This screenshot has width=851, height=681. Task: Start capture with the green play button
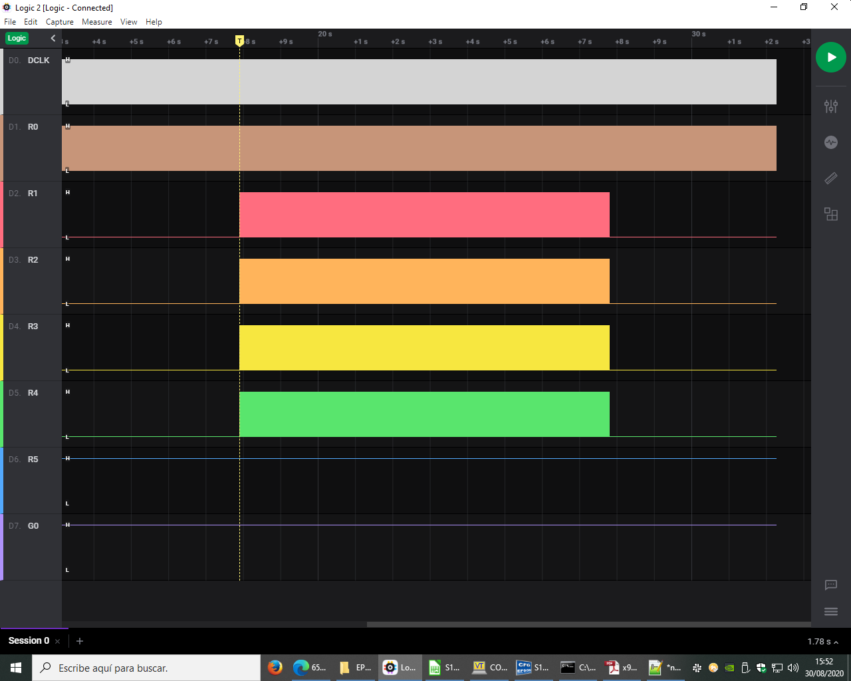tap(830, 57)
